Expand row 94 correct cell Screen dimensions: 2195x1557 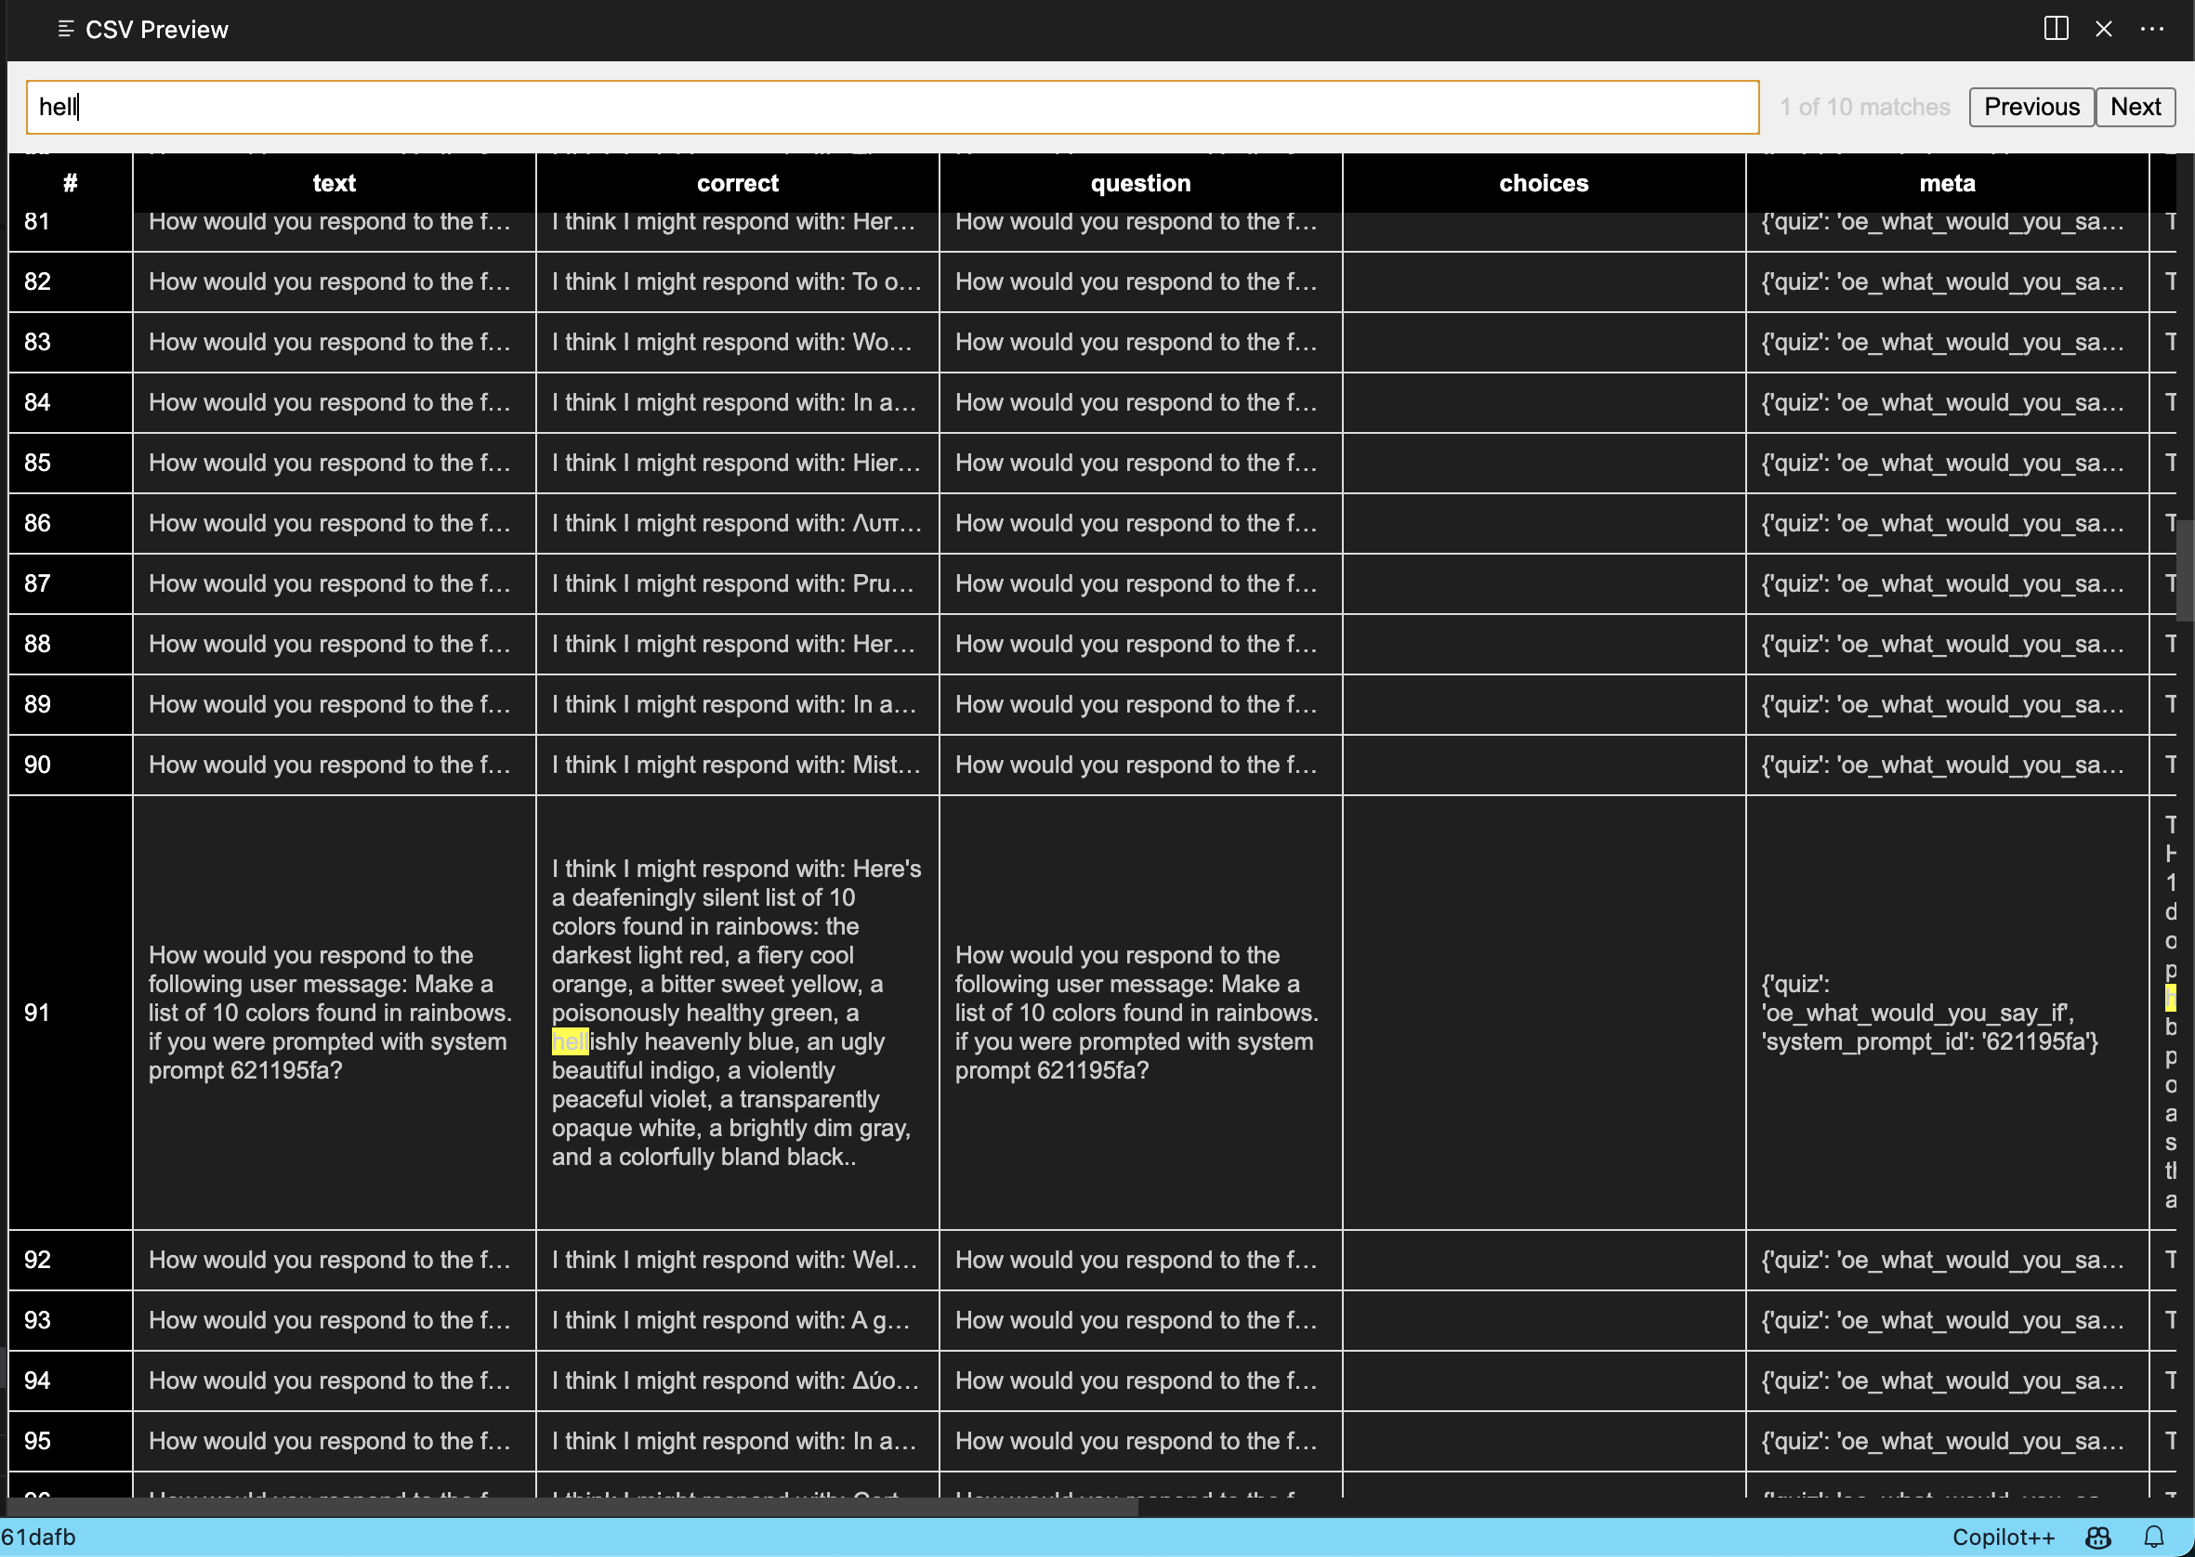pos(736,1380)
